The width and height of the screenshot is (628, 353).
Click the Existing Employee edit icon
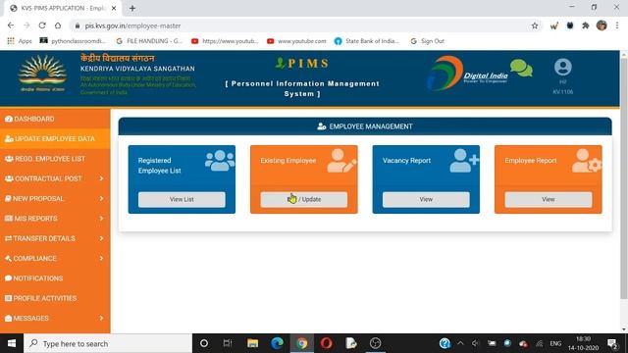(341, 161)
